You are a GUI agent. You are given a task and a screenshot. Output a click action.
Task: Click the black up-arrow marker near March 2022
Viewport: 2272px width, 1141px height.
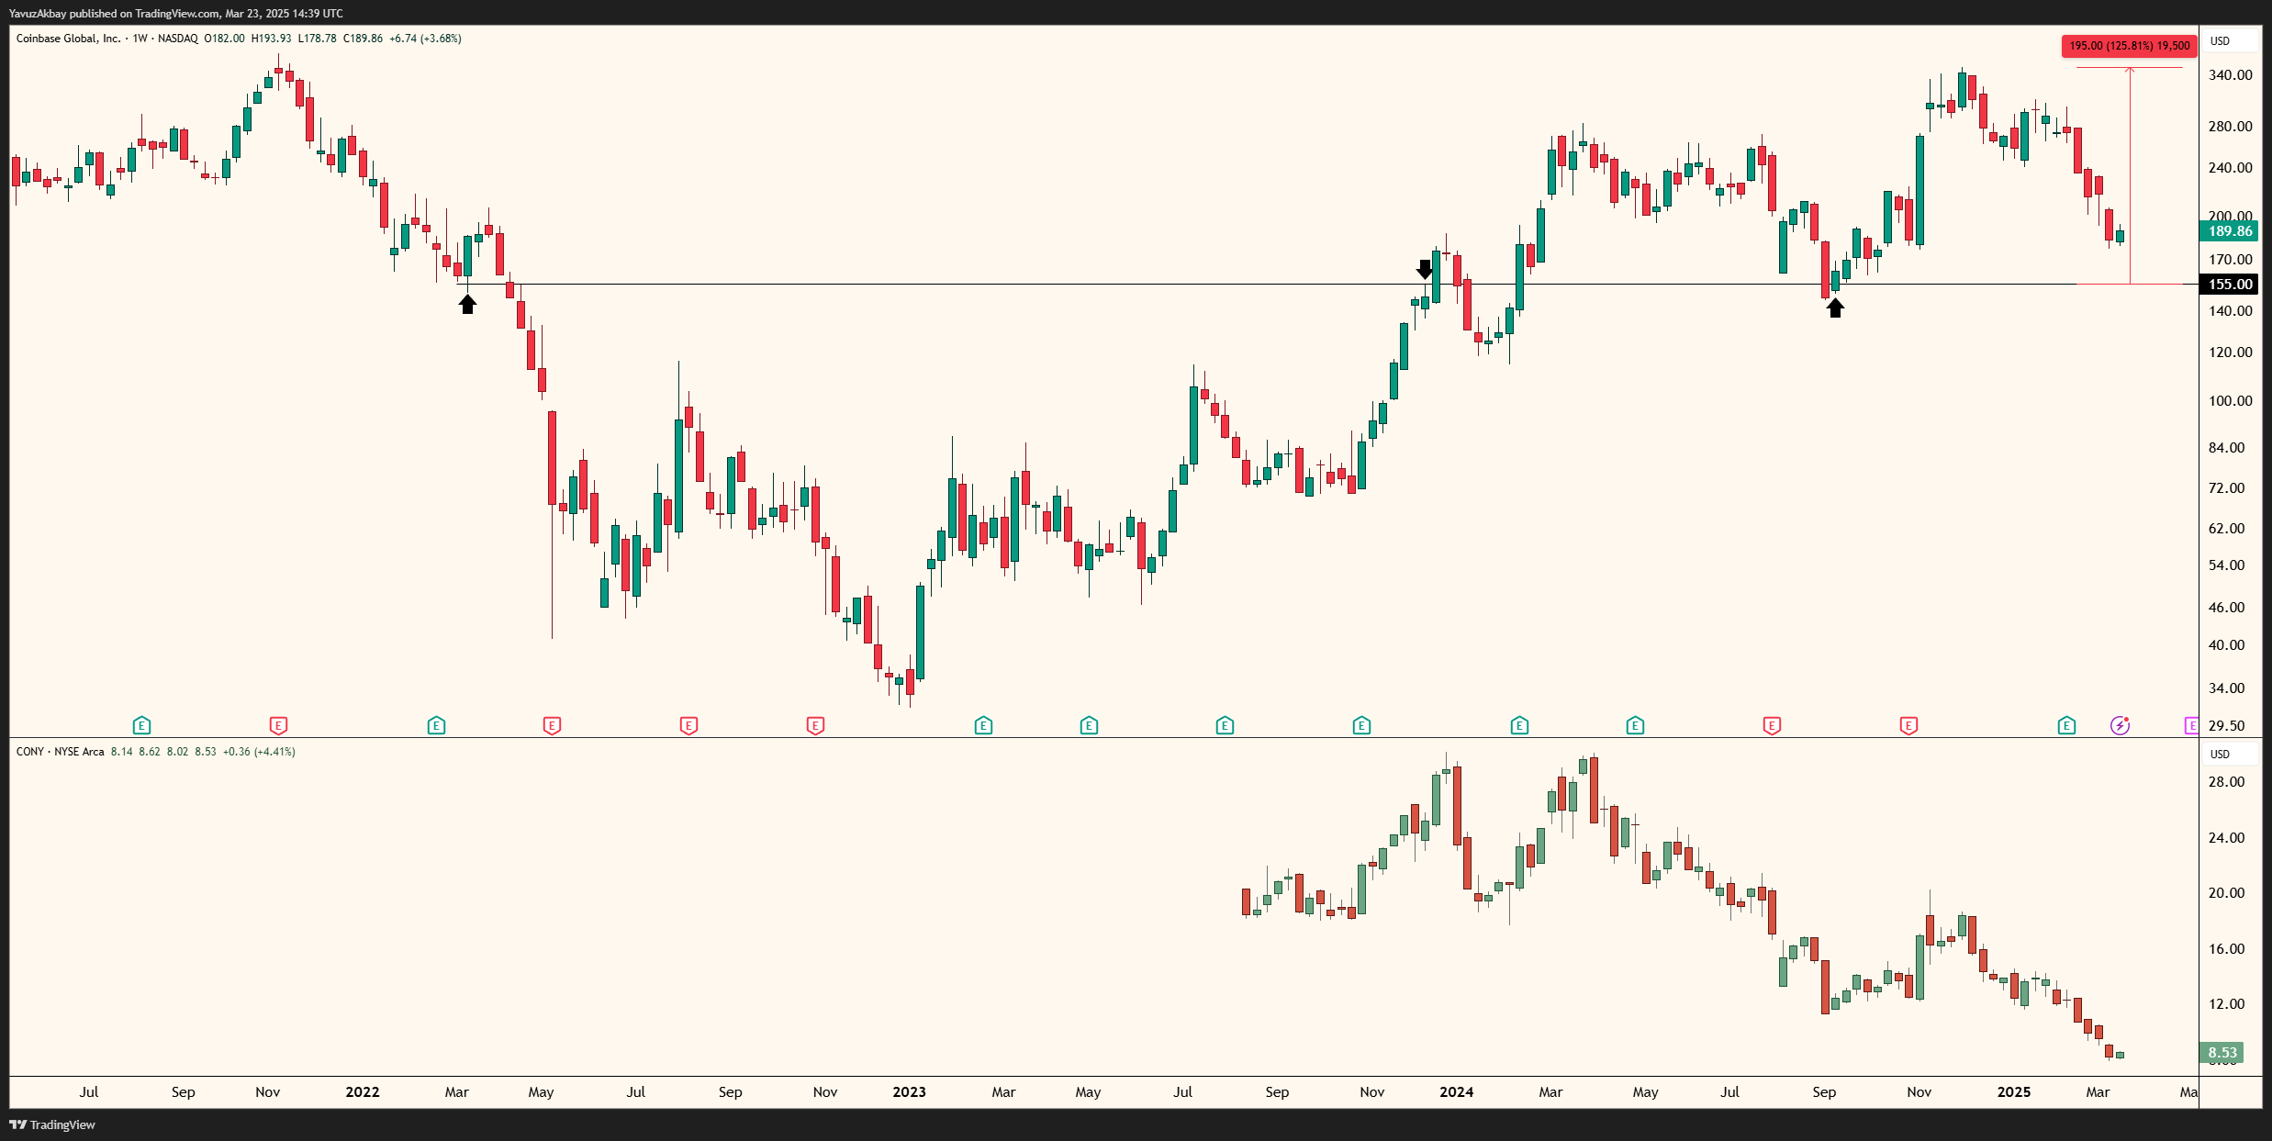tap(467, 304)
